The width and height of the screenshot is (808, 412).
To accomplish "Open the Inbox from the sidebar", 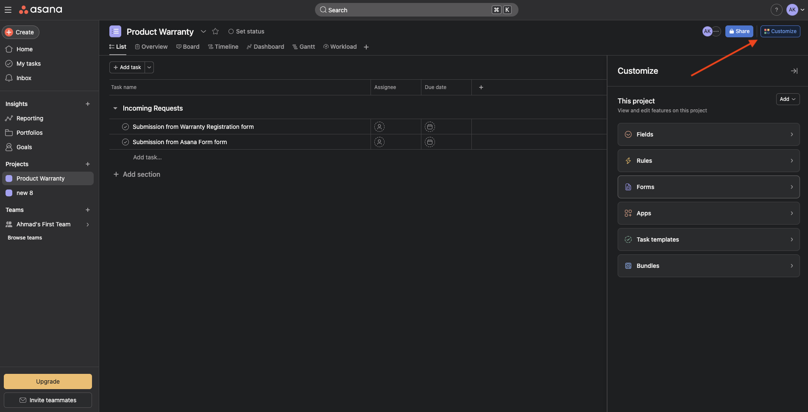I will pos(23,78).
